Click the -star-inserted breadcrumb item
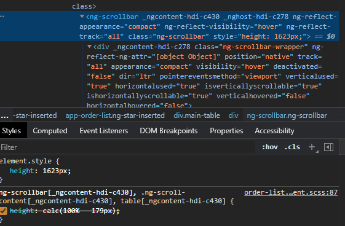 [35, 115]
